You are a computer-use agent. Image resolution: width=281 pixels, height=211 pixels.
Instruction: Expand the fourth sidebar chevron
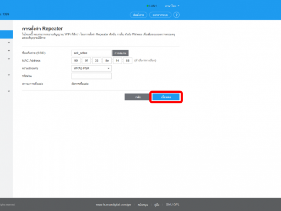[9, 75]
